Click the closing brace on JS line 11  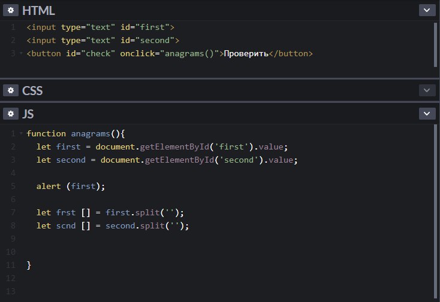coord(29,265)
